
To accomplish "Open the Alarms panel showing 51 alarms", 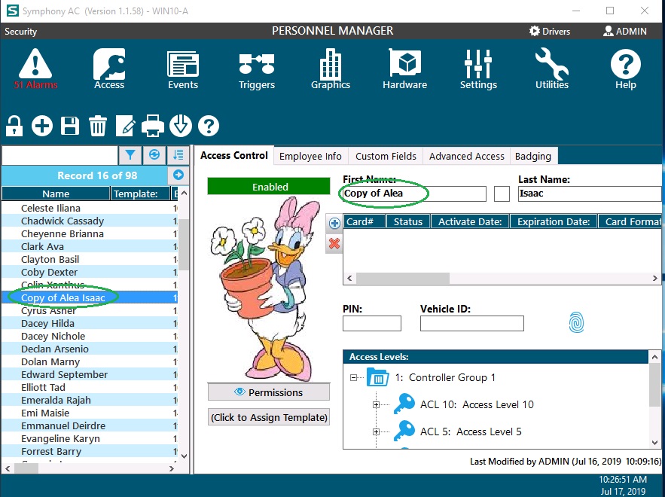I will (35, 69).
